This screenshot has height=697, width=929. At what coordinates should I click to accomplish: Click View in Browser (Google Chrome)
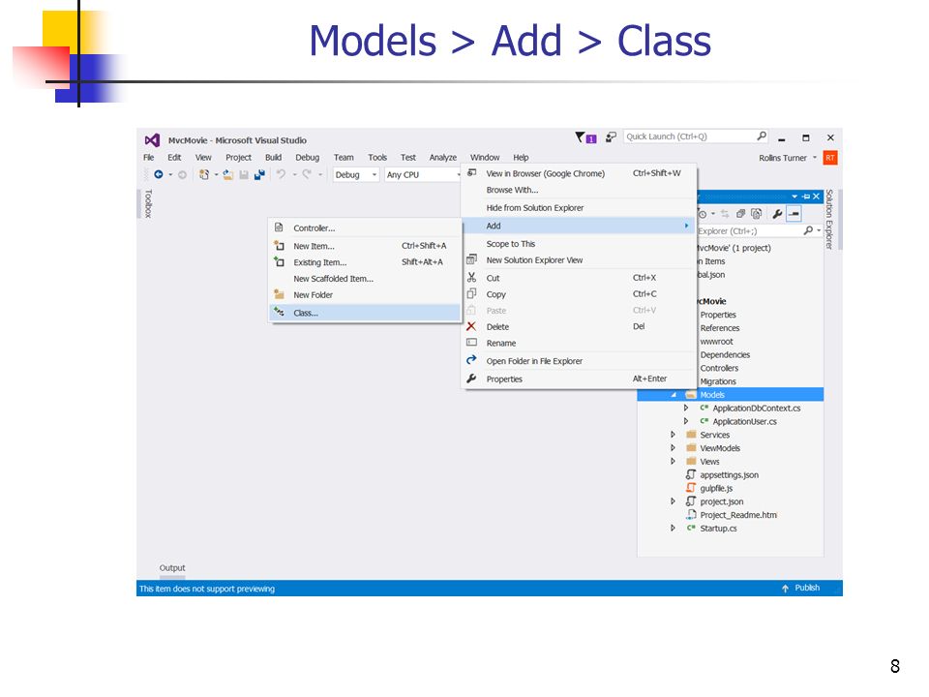(x=579, y=173)
